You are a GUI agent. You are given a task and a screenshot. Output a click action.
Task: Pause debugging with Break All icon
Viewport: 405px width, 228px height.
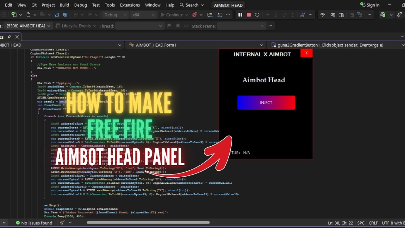tap(240, 15)
